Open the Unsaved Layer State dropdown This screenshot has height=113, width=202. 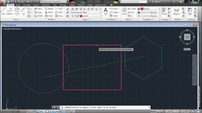tap(86, 13)
